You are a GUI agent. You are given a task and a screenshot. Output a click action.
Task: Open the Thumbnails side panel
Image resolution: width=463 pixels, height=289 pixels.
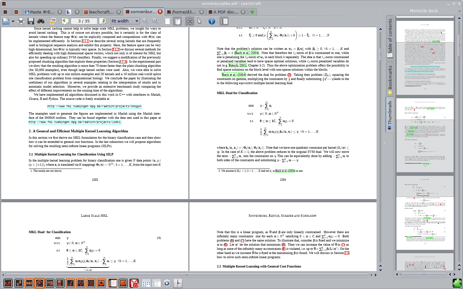(x=390, y=115)
